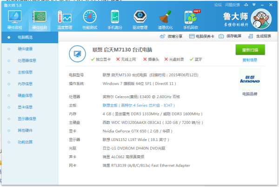Select the 硬件检测 hardware detection icon

tap(40, 20)
